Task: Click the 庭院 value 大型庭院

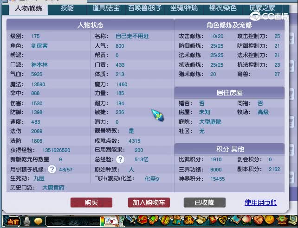Action: pyautogui.click(x=210, y=122)
